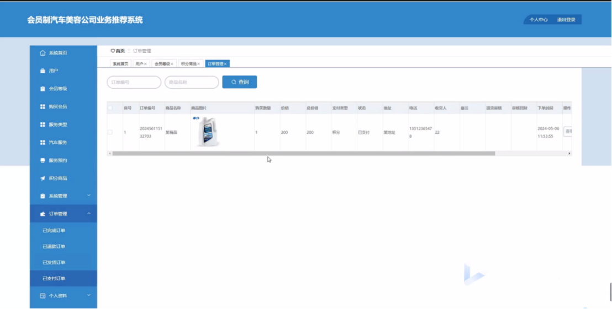612x309 pixels.
Task: Click the partially visible 查看 button in 操作 column
Action: tap(568, 132)
